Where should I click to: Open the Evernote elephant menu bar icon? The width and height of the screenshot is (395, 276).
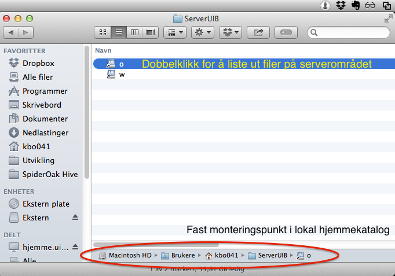pyautogui.click(x=356, y=6)
